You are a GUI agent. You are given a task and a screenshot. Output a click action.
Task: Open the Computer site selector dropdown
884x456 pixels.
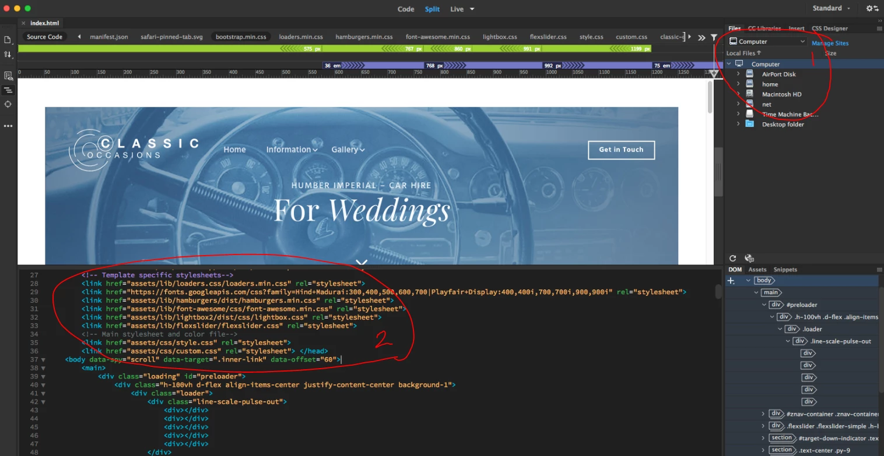767,41
